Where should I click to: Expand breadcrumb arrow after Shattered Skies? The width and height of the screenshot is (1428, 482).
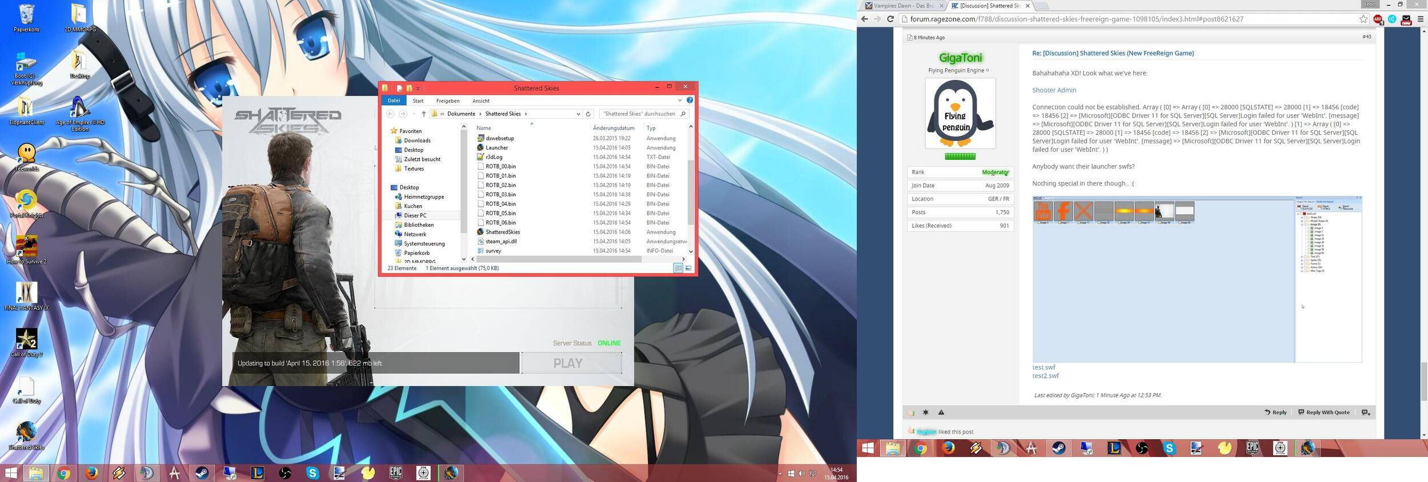(526, 114)
